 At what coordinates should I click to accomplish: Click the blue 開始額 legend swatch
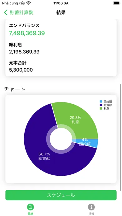101,101
